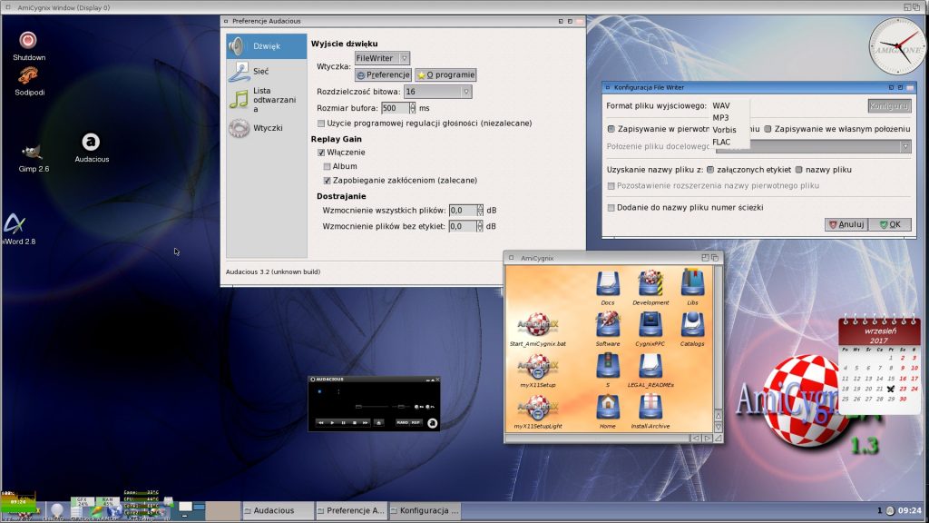Pause playback in Audacious mini player

coord(343,423)
